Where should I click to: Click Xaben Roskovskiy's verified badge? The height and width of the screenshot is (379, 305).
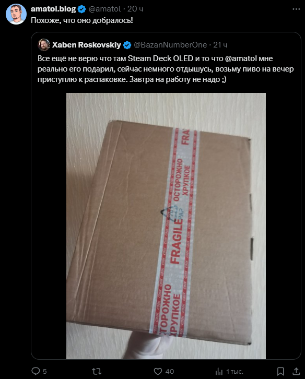pos(127,45)
